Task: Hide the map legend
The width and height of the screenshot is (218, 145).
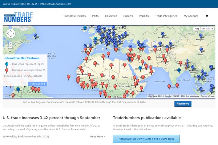Action: pos(37,84)
